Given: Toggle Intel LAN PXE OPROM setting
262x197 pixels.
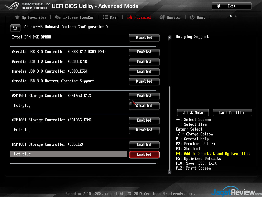Looking at the screenshot, I should click(x=144, y=37).
